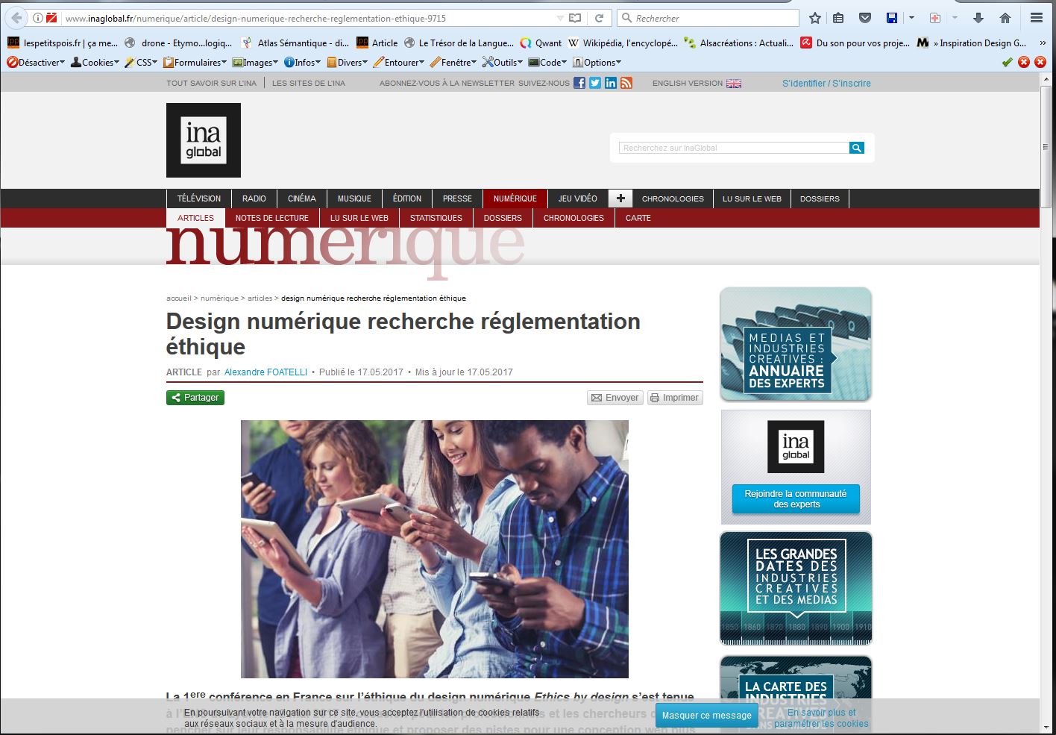Click the green Partager button
The height and width of the screenshot is (735, 1056).
(195, 398)
